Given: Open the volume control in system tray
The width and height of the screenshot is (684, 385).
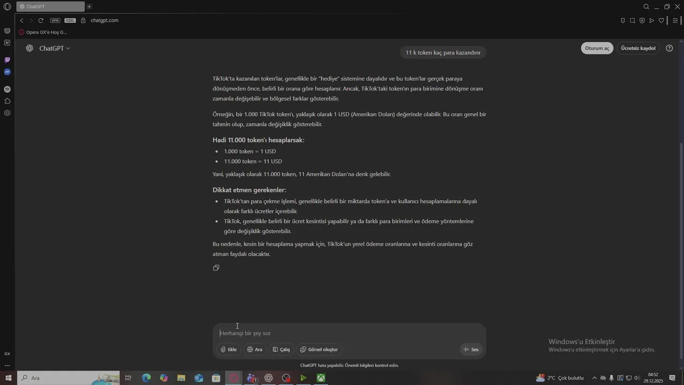Looking at the screenshot, I should [x=637, y=378].
